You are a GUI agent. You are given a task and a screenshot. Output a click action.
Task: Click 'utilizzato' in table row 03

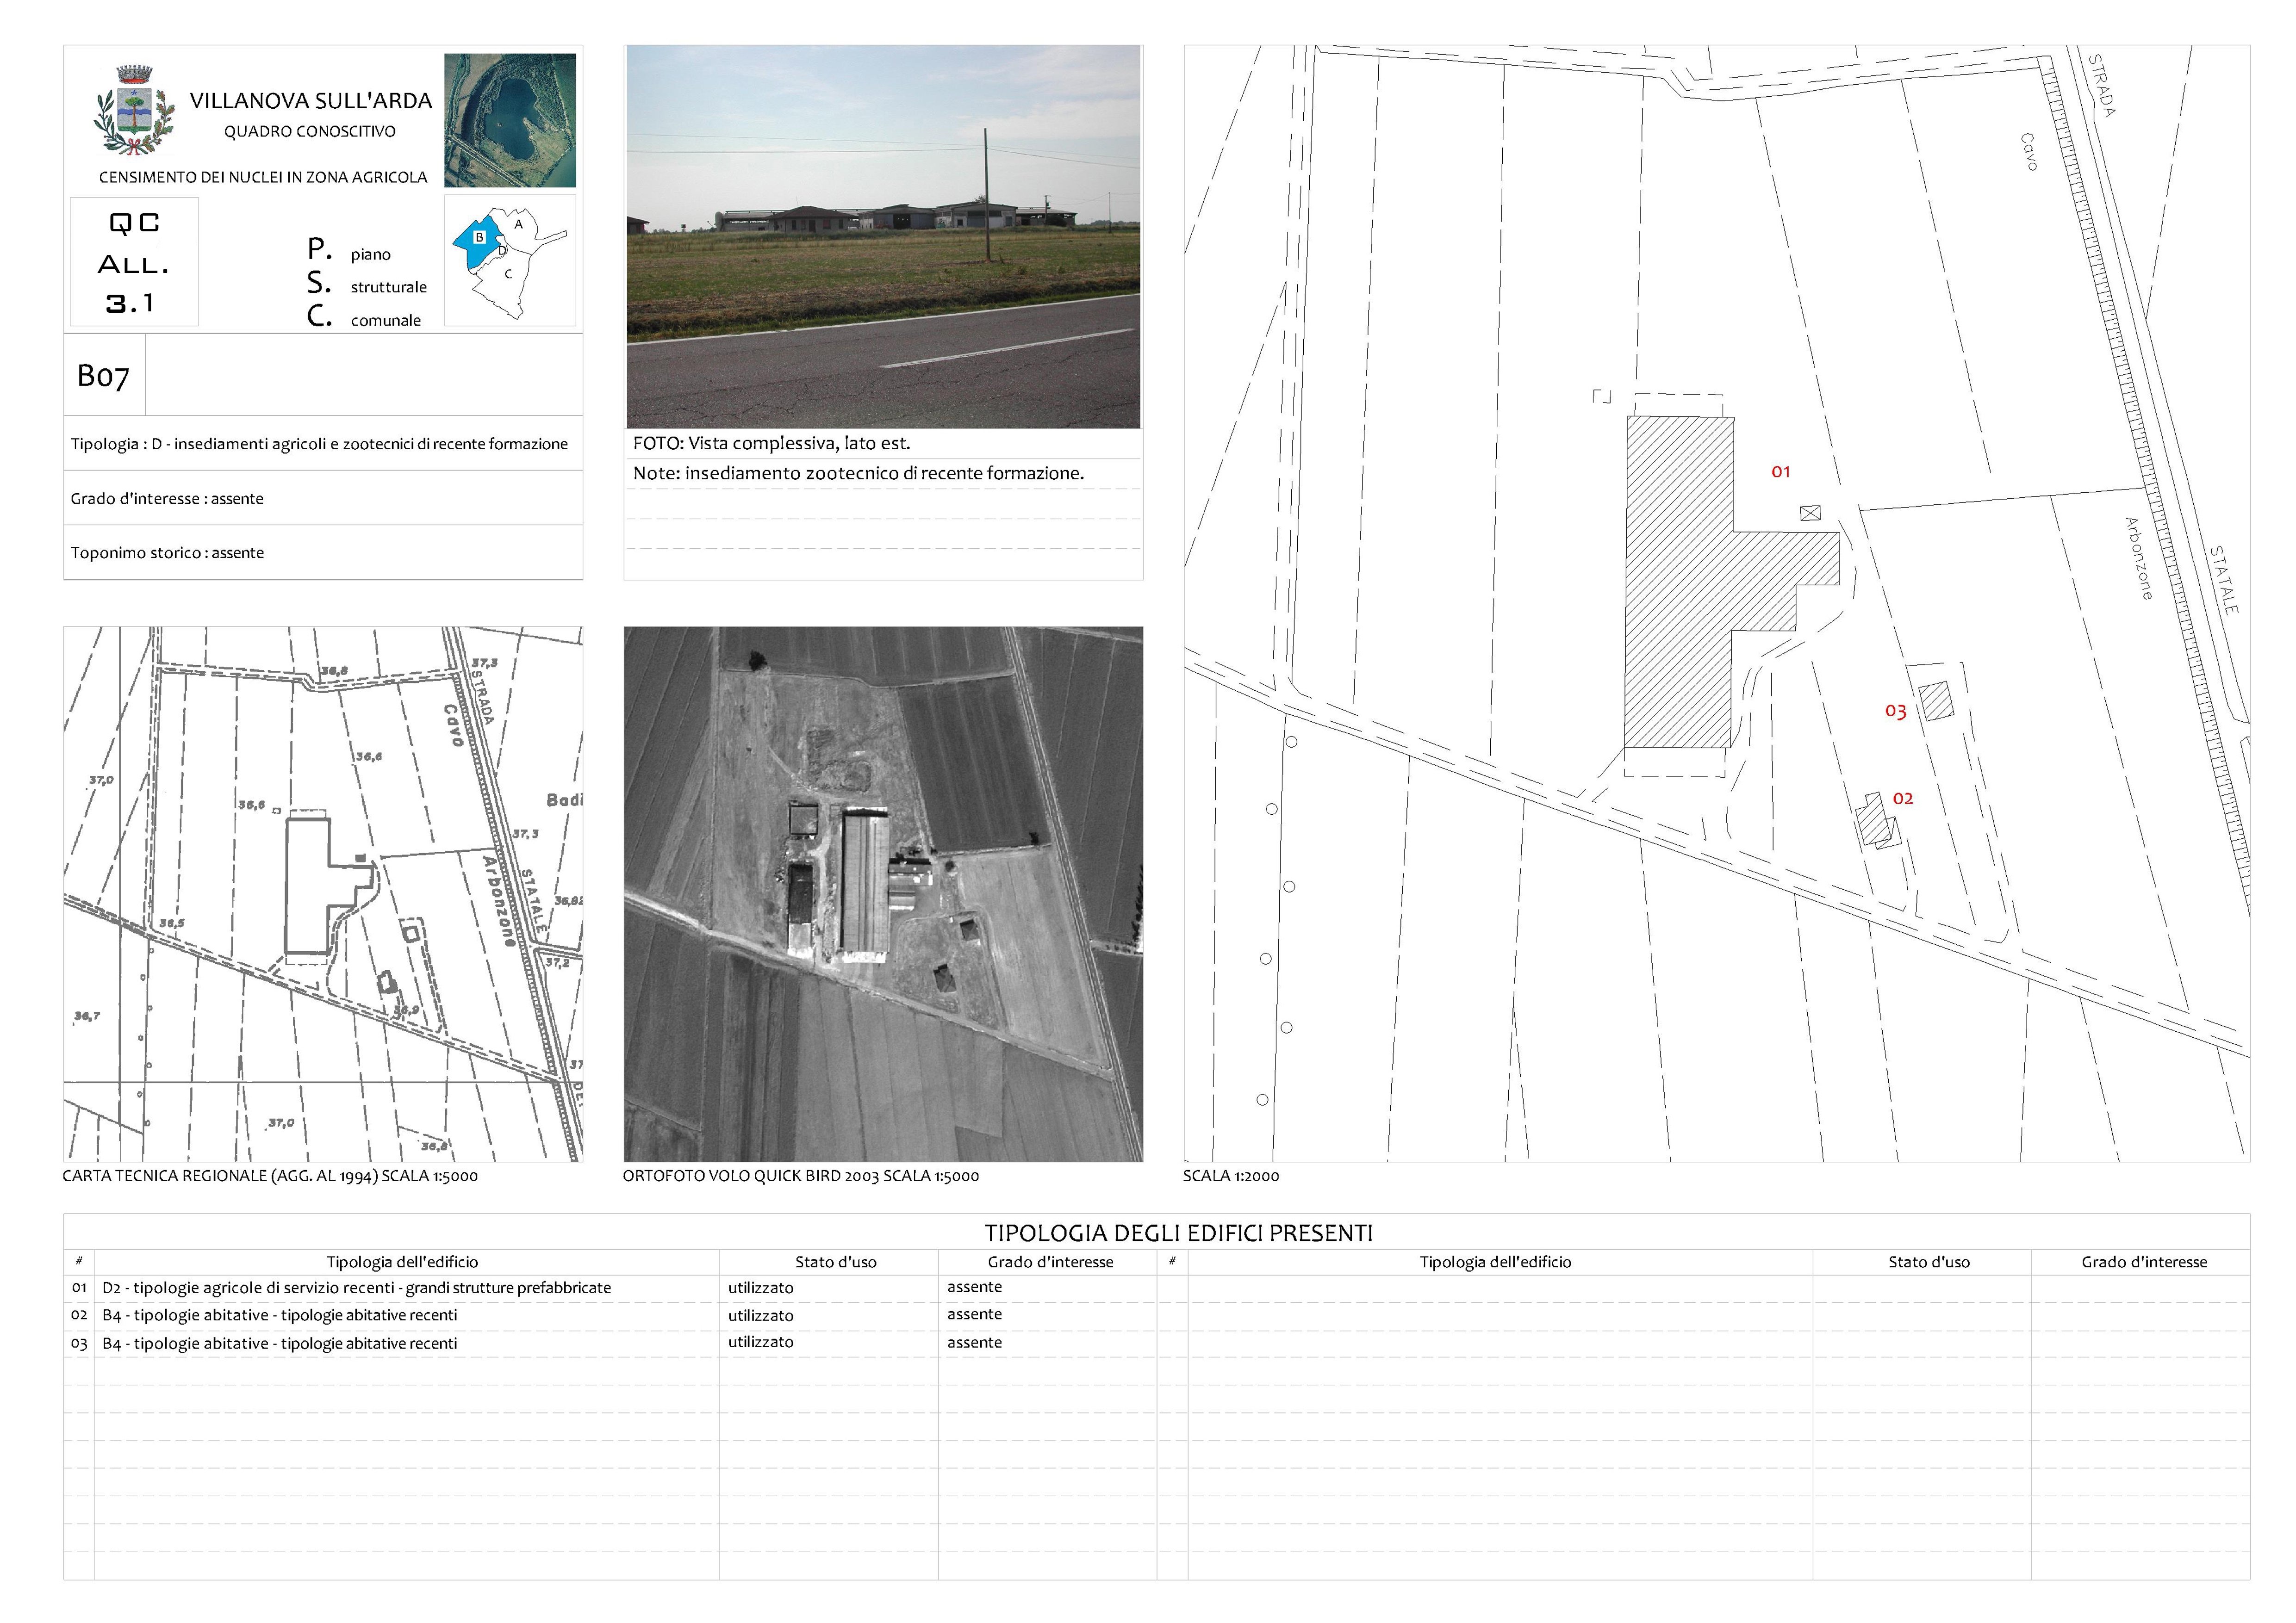point(761,1342)
